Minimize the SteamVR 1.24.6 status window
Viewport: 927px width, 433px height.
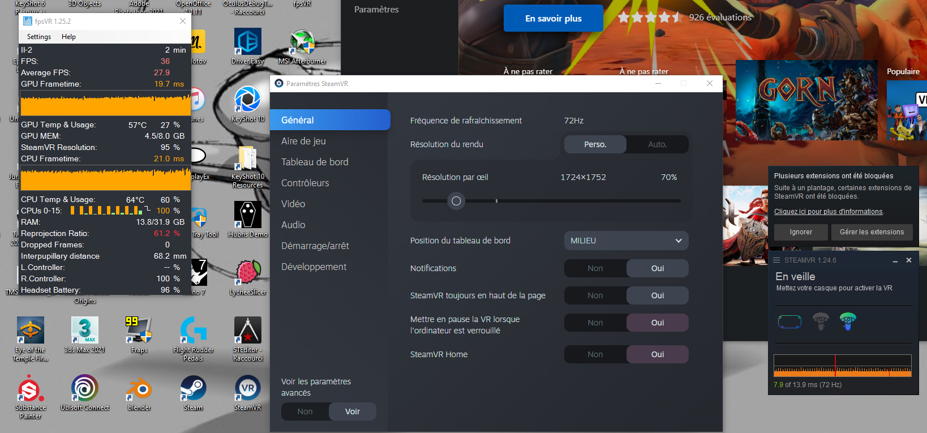[x=895, y=261]
